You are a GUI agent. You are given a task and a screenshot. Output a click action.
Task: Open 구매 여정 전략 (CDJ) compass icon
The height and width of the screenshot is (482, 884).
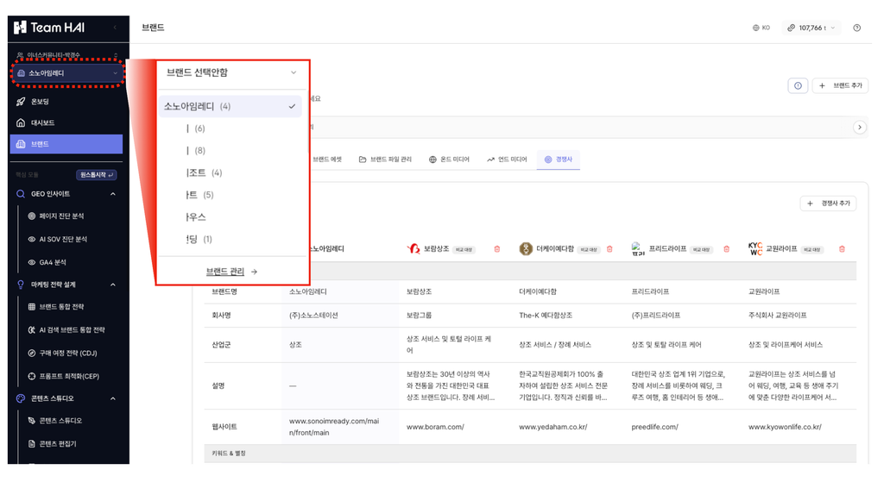coord(32,353)
